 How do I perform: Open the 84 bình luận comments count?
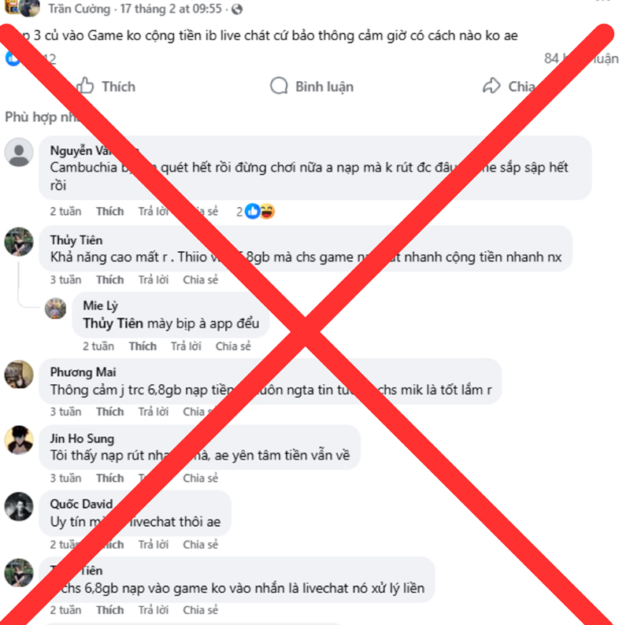tap(581, 59)
